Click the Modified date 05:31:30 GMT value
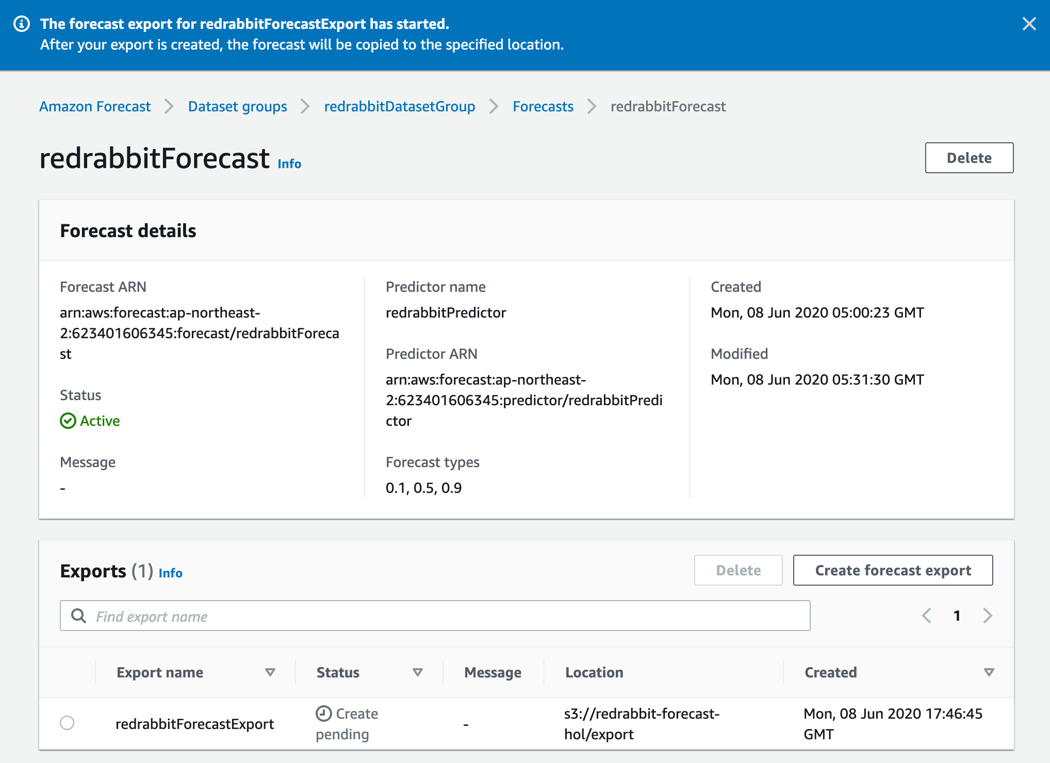 [817, 379]
